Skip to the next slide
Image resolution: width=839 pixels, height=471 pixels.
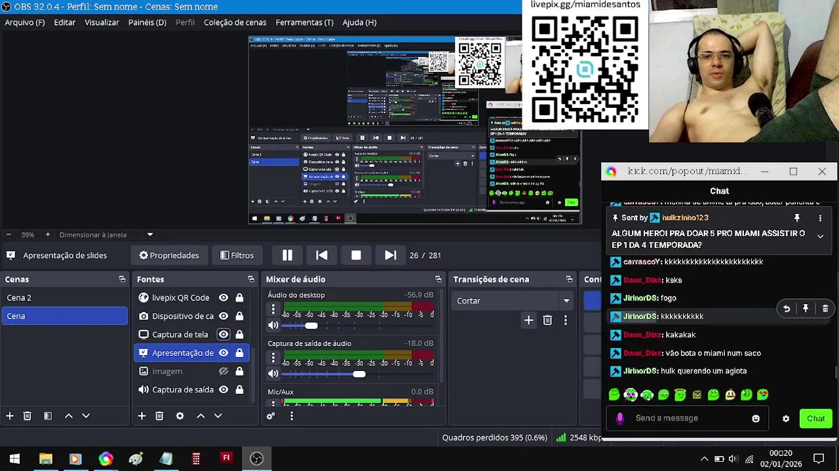(390, 255)
